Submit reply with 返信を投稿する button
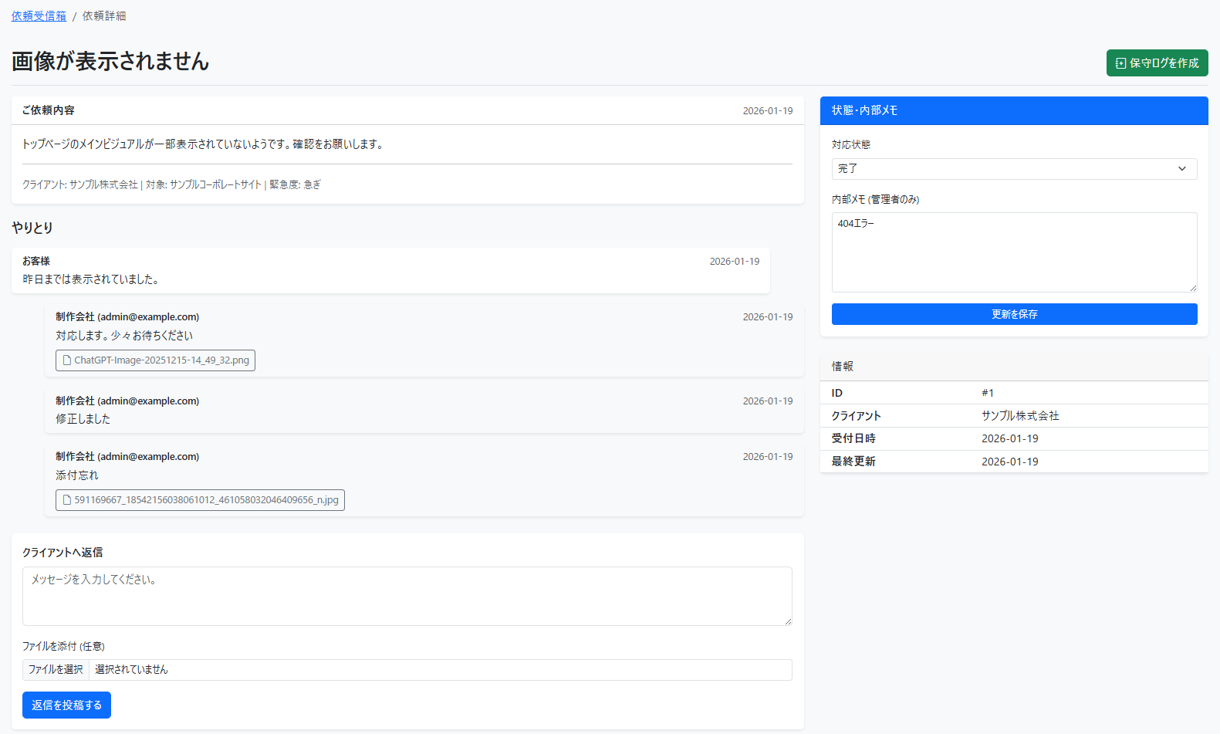Screen dimensions: 1220x734 coord(66,705)
